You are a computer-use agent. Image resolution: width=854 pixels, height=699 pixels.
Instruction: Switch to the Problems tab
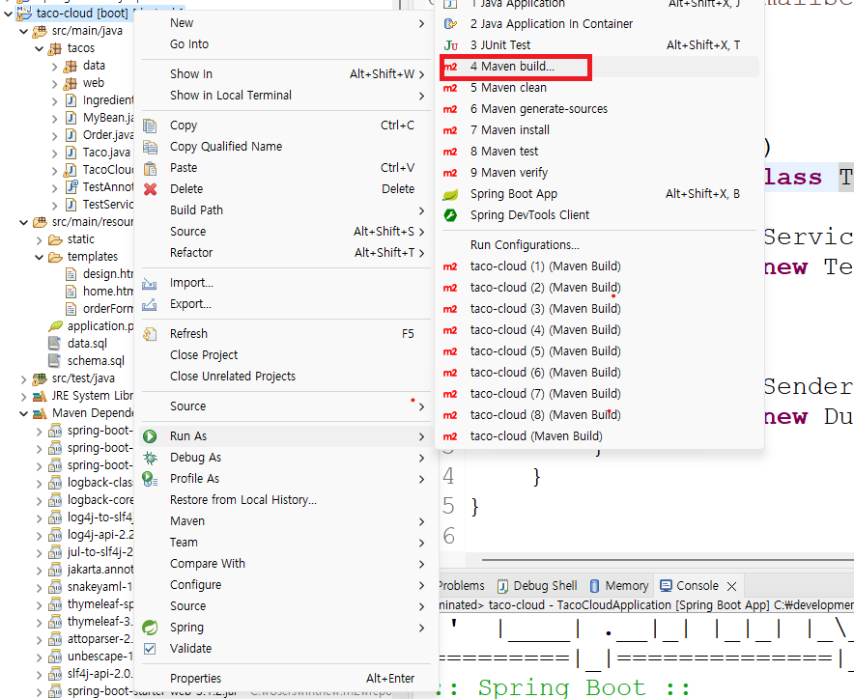pos(461,586)
